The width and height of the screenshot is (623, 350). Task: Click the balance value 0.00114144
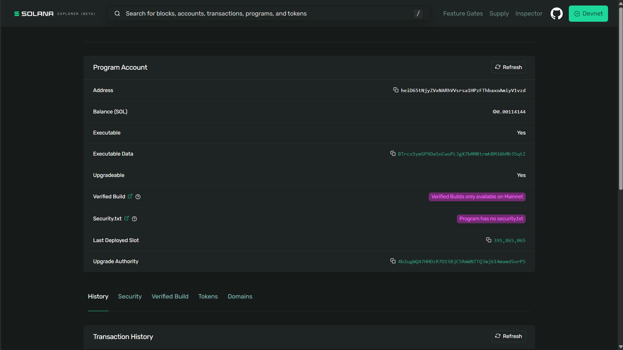point(509,112)
